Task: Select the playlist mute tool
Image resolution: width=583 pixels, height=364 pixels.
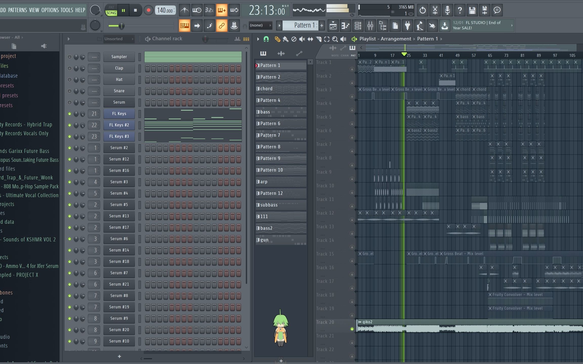Action: point(302,39)
